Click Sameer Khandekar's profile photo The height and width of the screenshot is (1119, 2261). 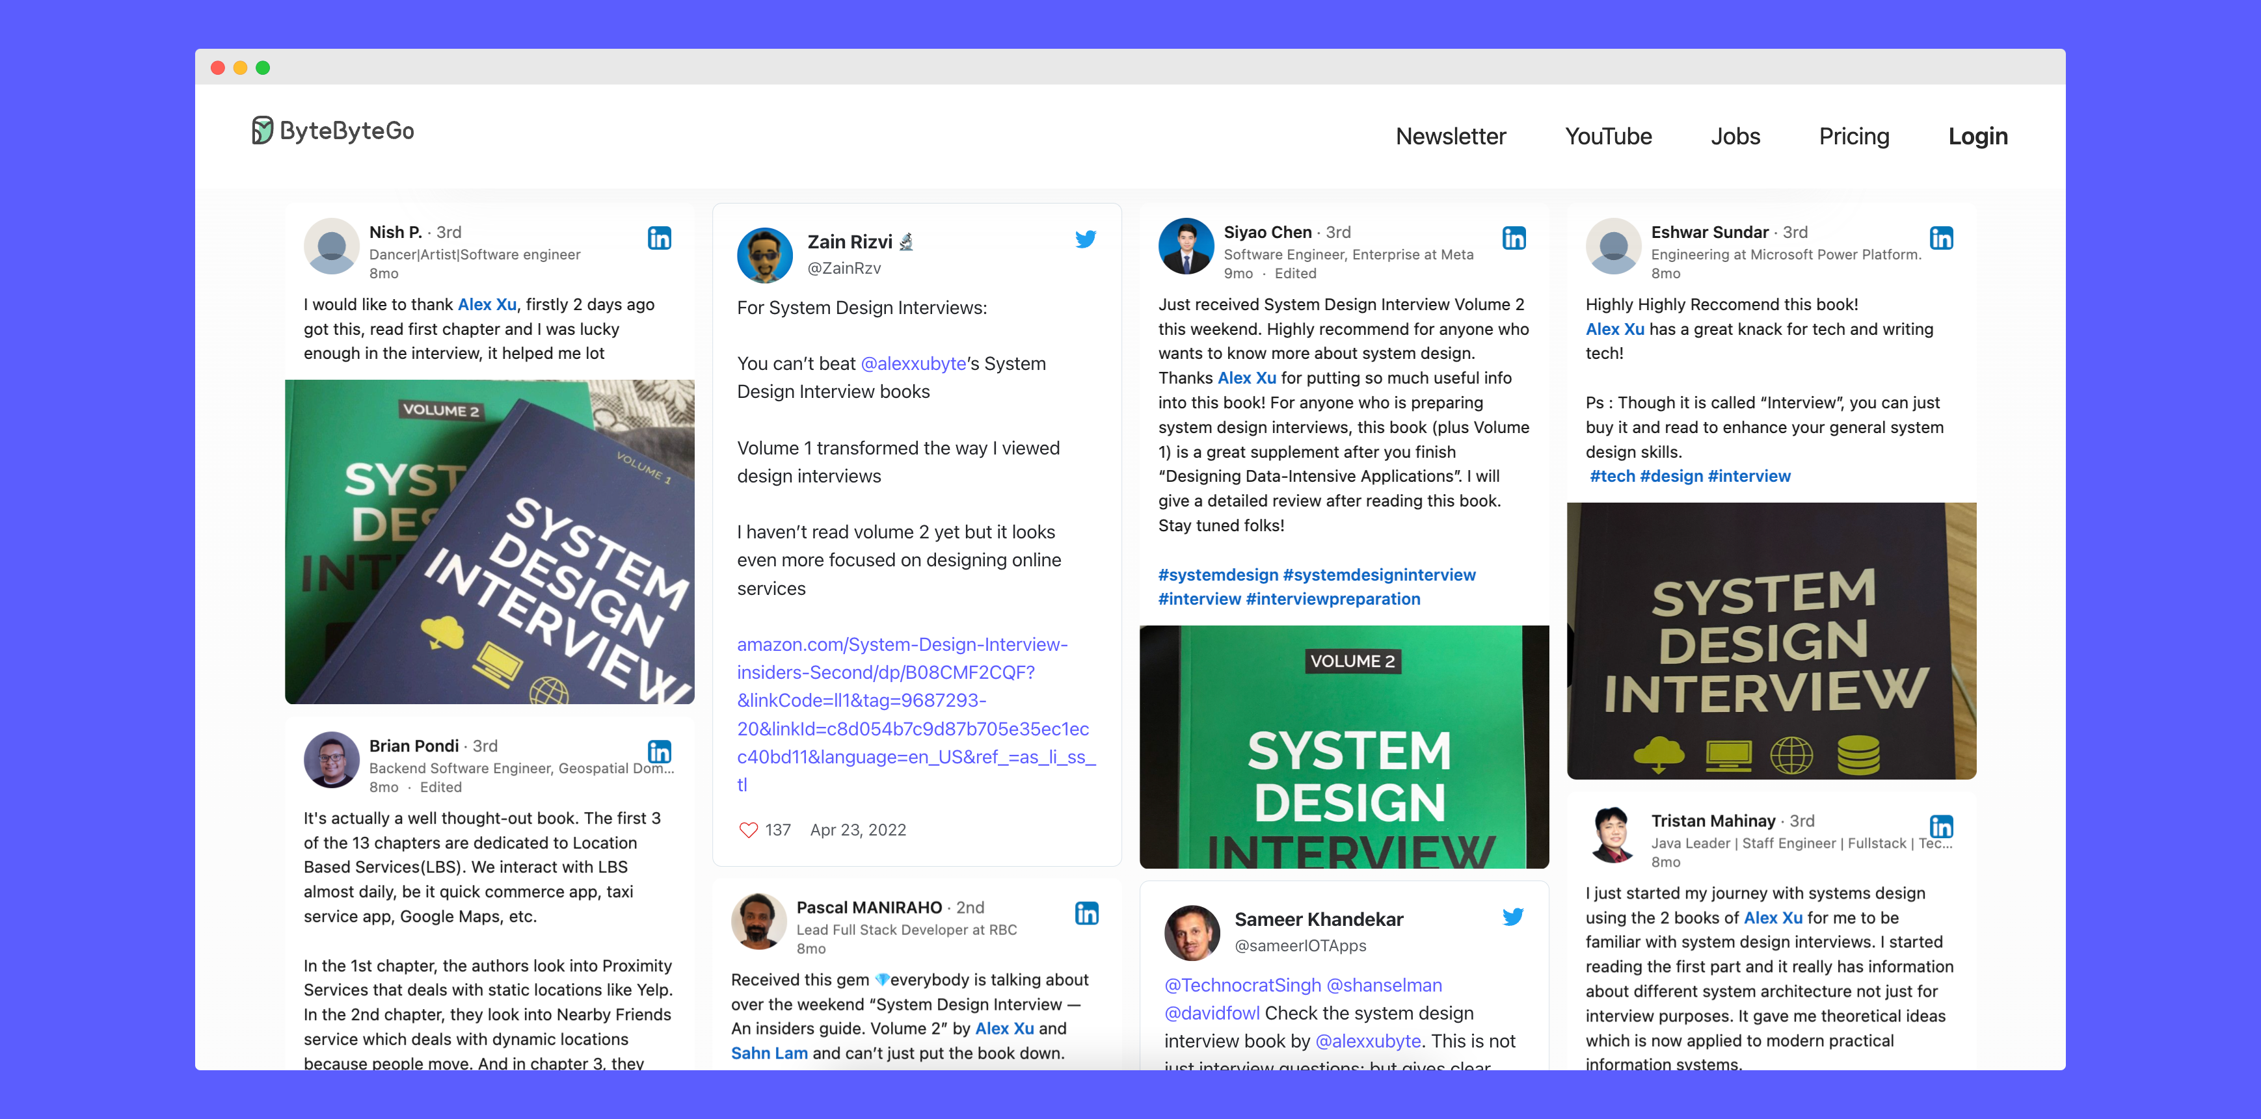click(x=1192, y=933)
